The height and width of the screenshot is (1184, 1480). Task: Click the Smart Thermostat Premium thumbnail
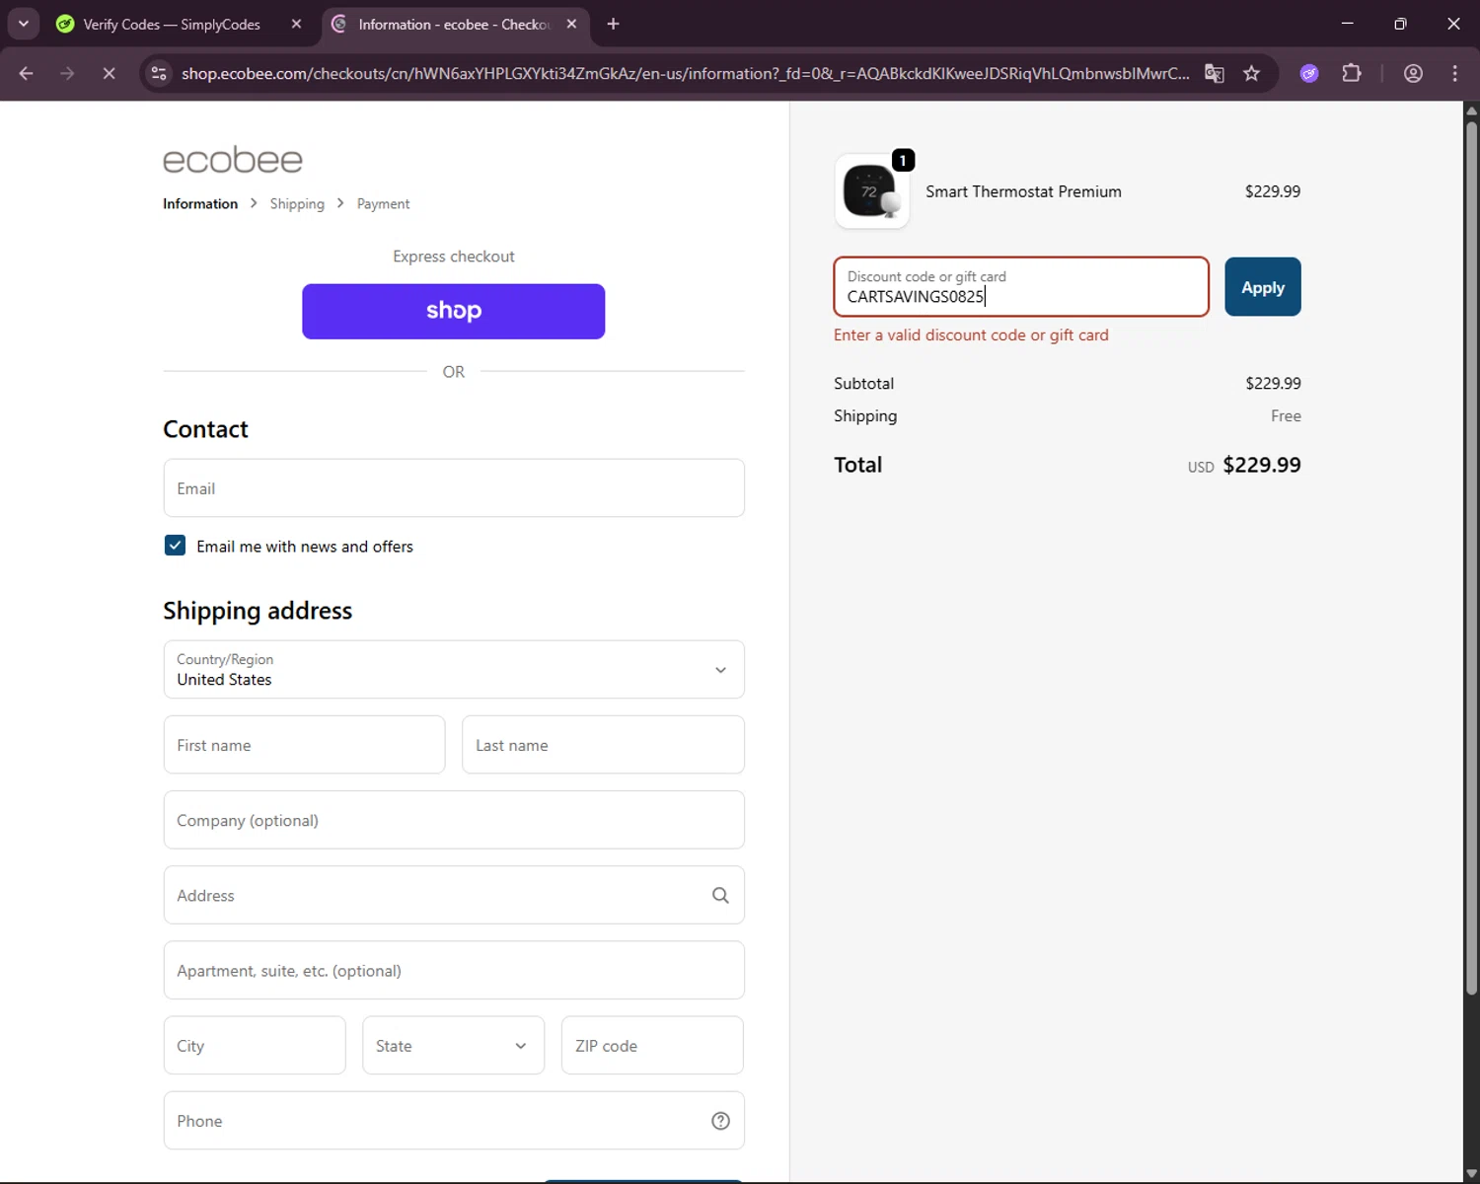click(871, 191)
